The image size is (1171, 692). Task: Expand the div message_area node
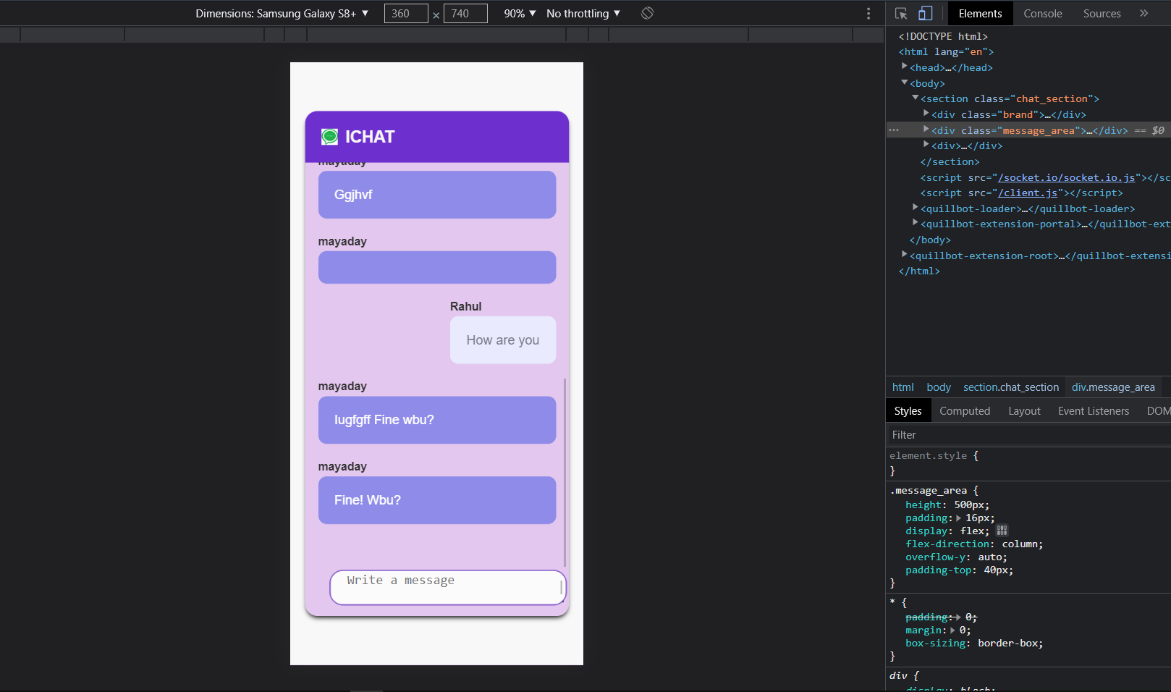pyautogui.click(x=926, y=130)
